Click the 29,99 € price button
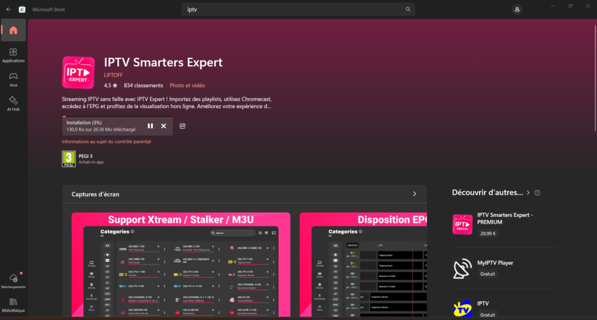This screenshot has height=320, width=597. point(488,233)
